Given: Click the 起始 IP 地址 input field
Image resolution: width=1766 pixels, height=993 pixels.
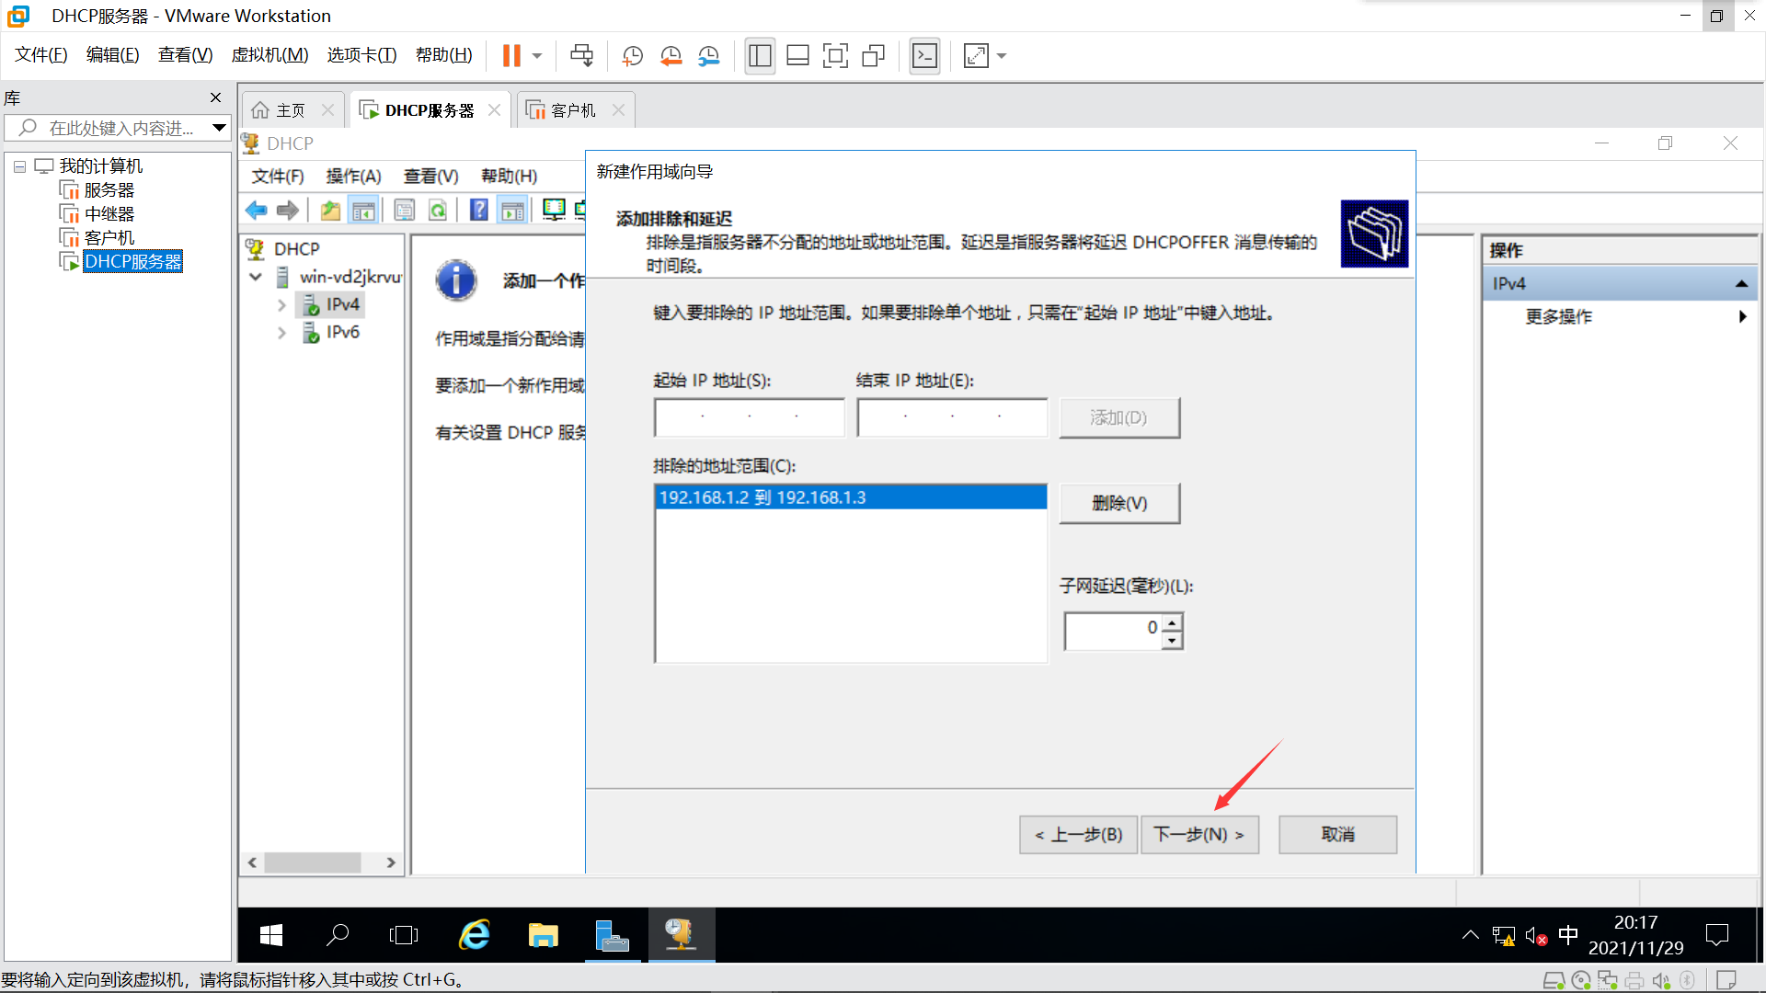Looking at the screenshot, I should click(749, 417).
